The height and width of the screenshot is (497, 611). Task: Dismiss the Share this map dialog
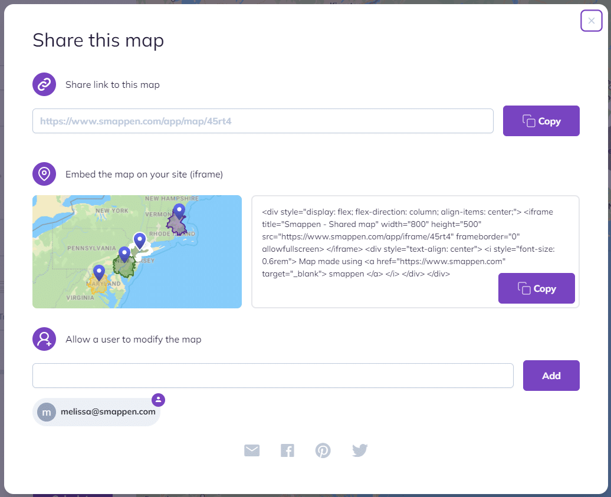pos(591,21)
